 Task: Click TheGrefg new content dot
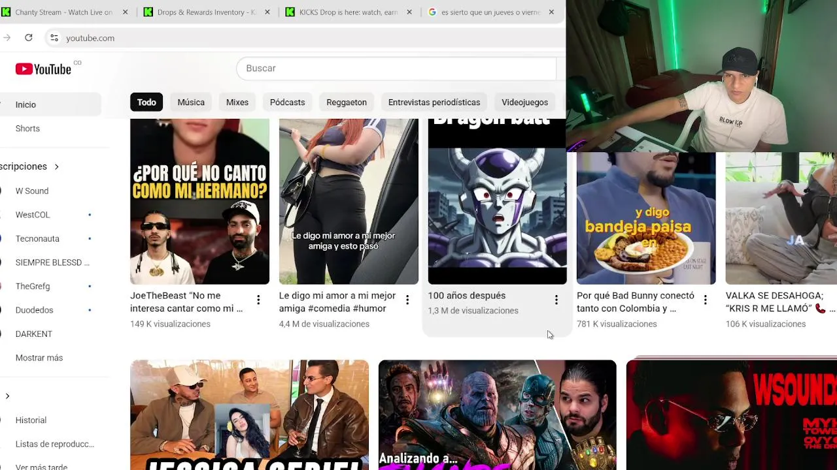click(x=90, y=287)
